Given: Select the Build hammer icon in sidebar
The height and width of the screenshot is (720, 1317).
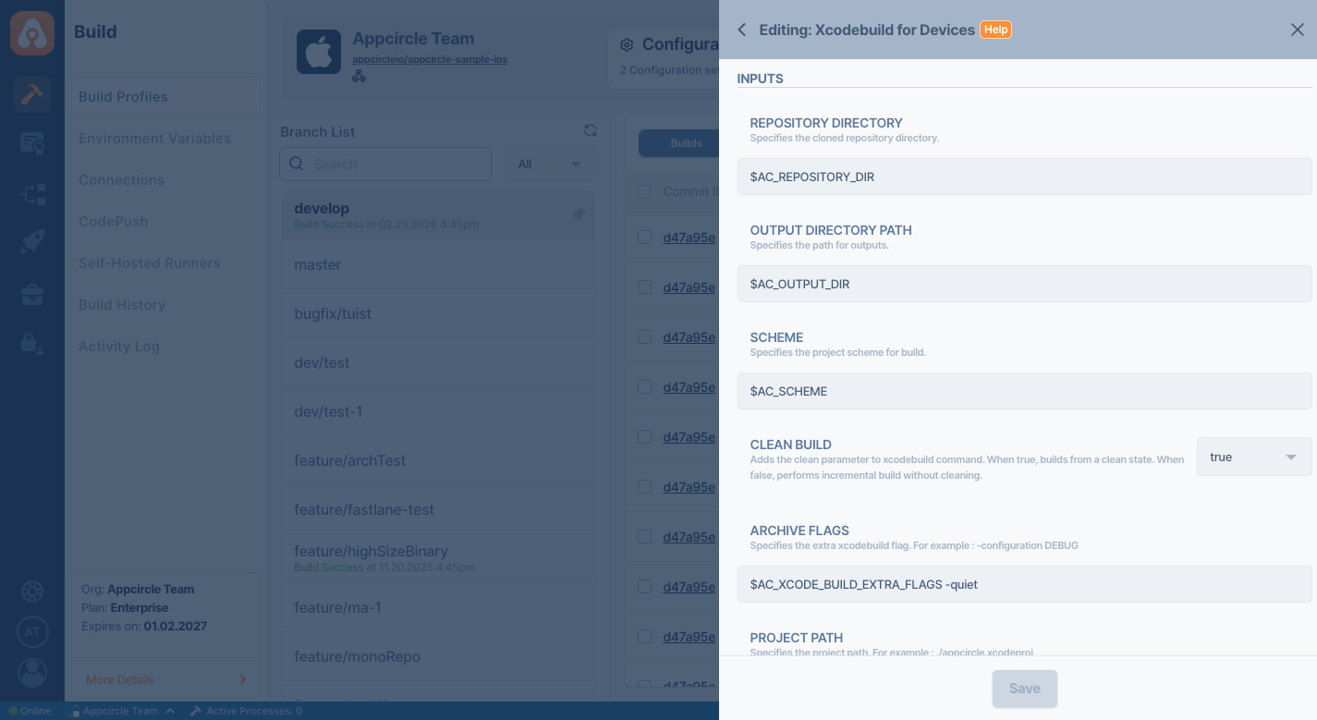Looking at the screenshot, I should (x=32, y=94).
